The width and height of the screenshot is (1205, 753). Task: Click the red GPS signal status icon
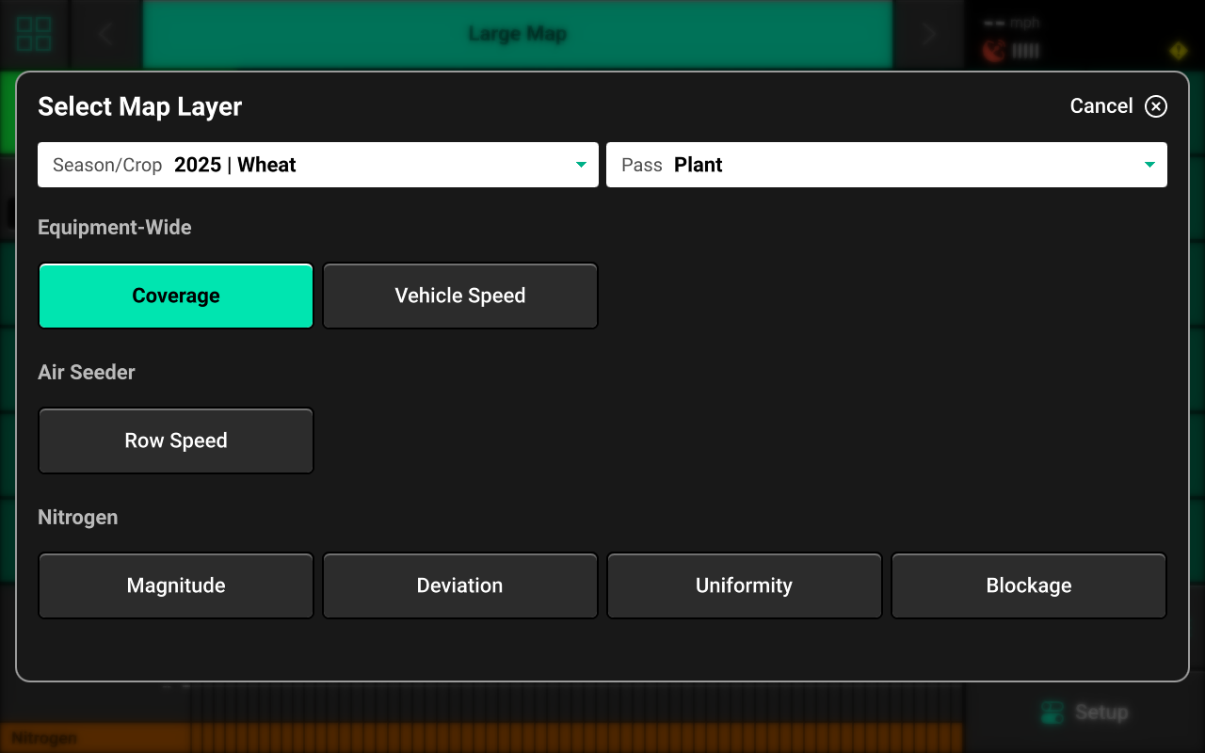tap(993, 51)
